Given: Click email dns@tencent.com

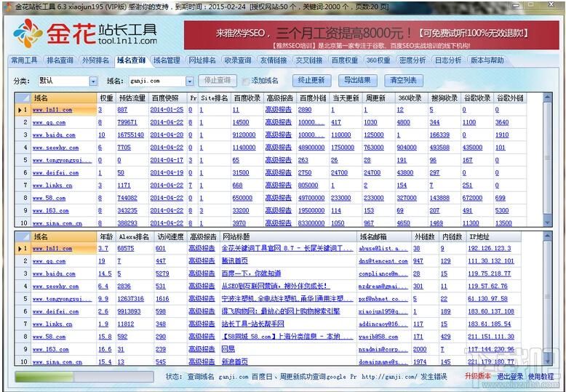Looking at the screenshot, I should click(x=383, y=261).
